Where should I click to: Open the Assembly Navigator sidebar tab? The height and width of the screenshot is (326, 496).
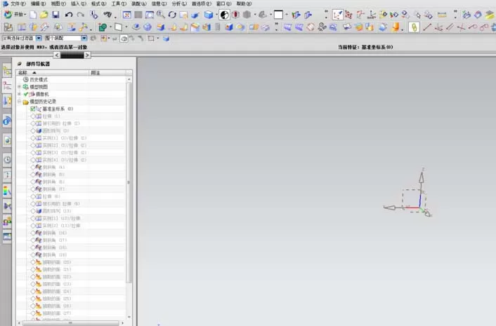[x=7, y=71]
